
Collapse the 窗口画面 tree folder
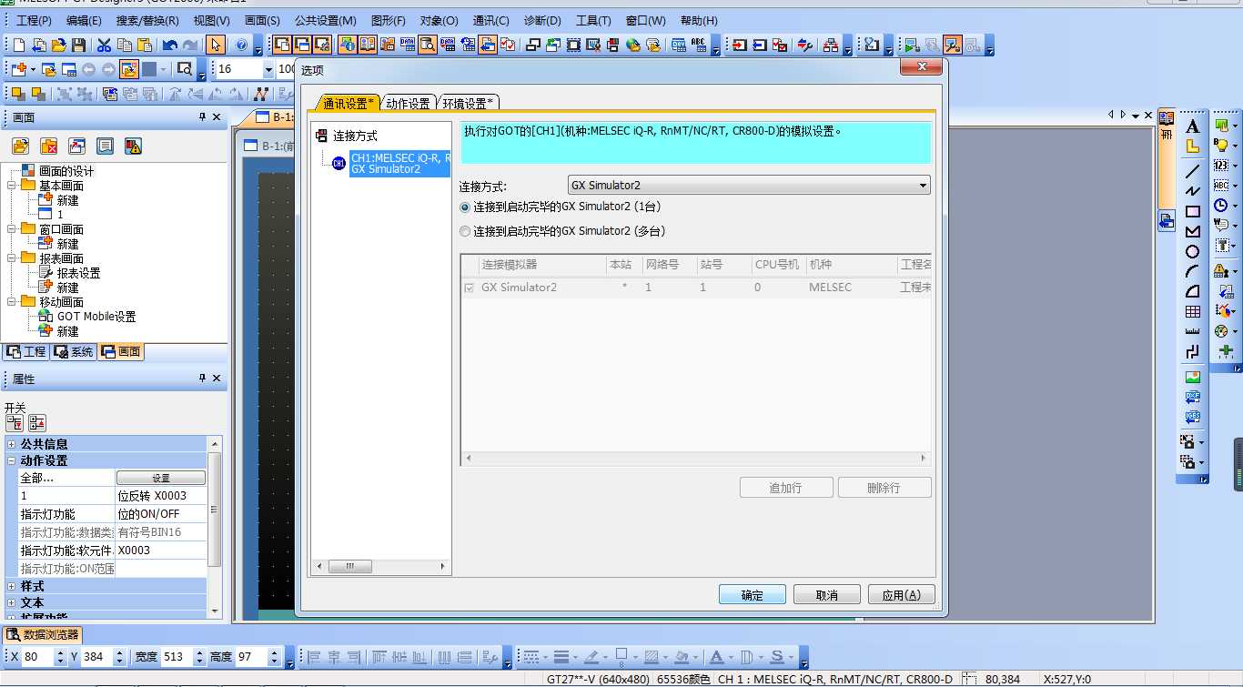[13, 229]
